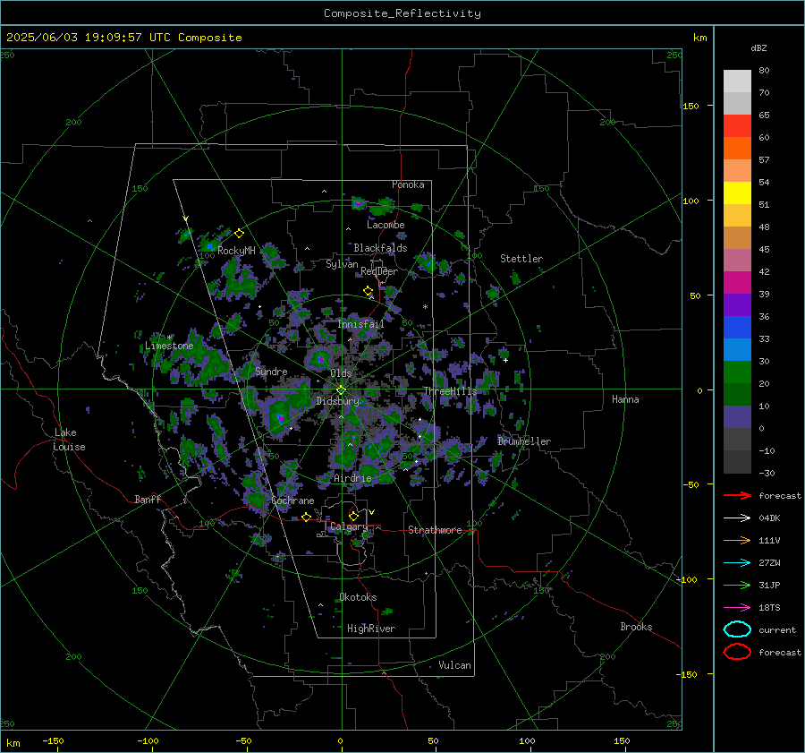Click the Drumheller label
This screenshot has height=753, width=805.
524,441
